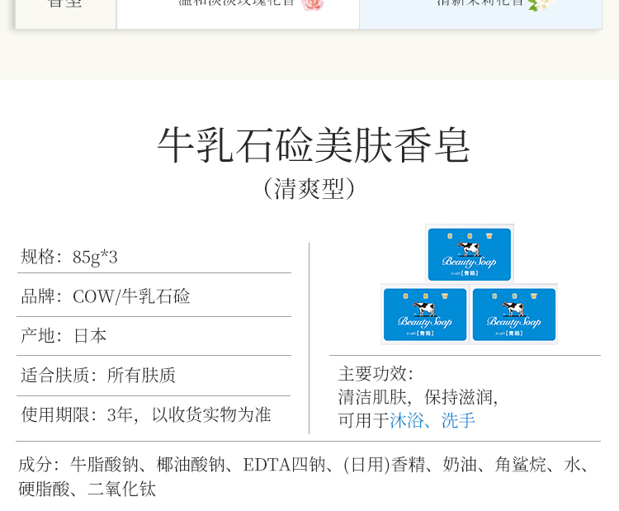Select the 使用期限 3年 row
619x511 pixels.
(154, 414)
